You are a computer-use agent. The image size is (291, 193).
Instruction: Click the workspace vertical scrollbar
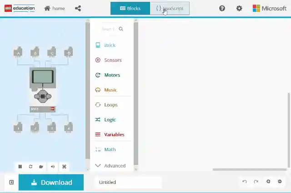[x=289, y=130]
